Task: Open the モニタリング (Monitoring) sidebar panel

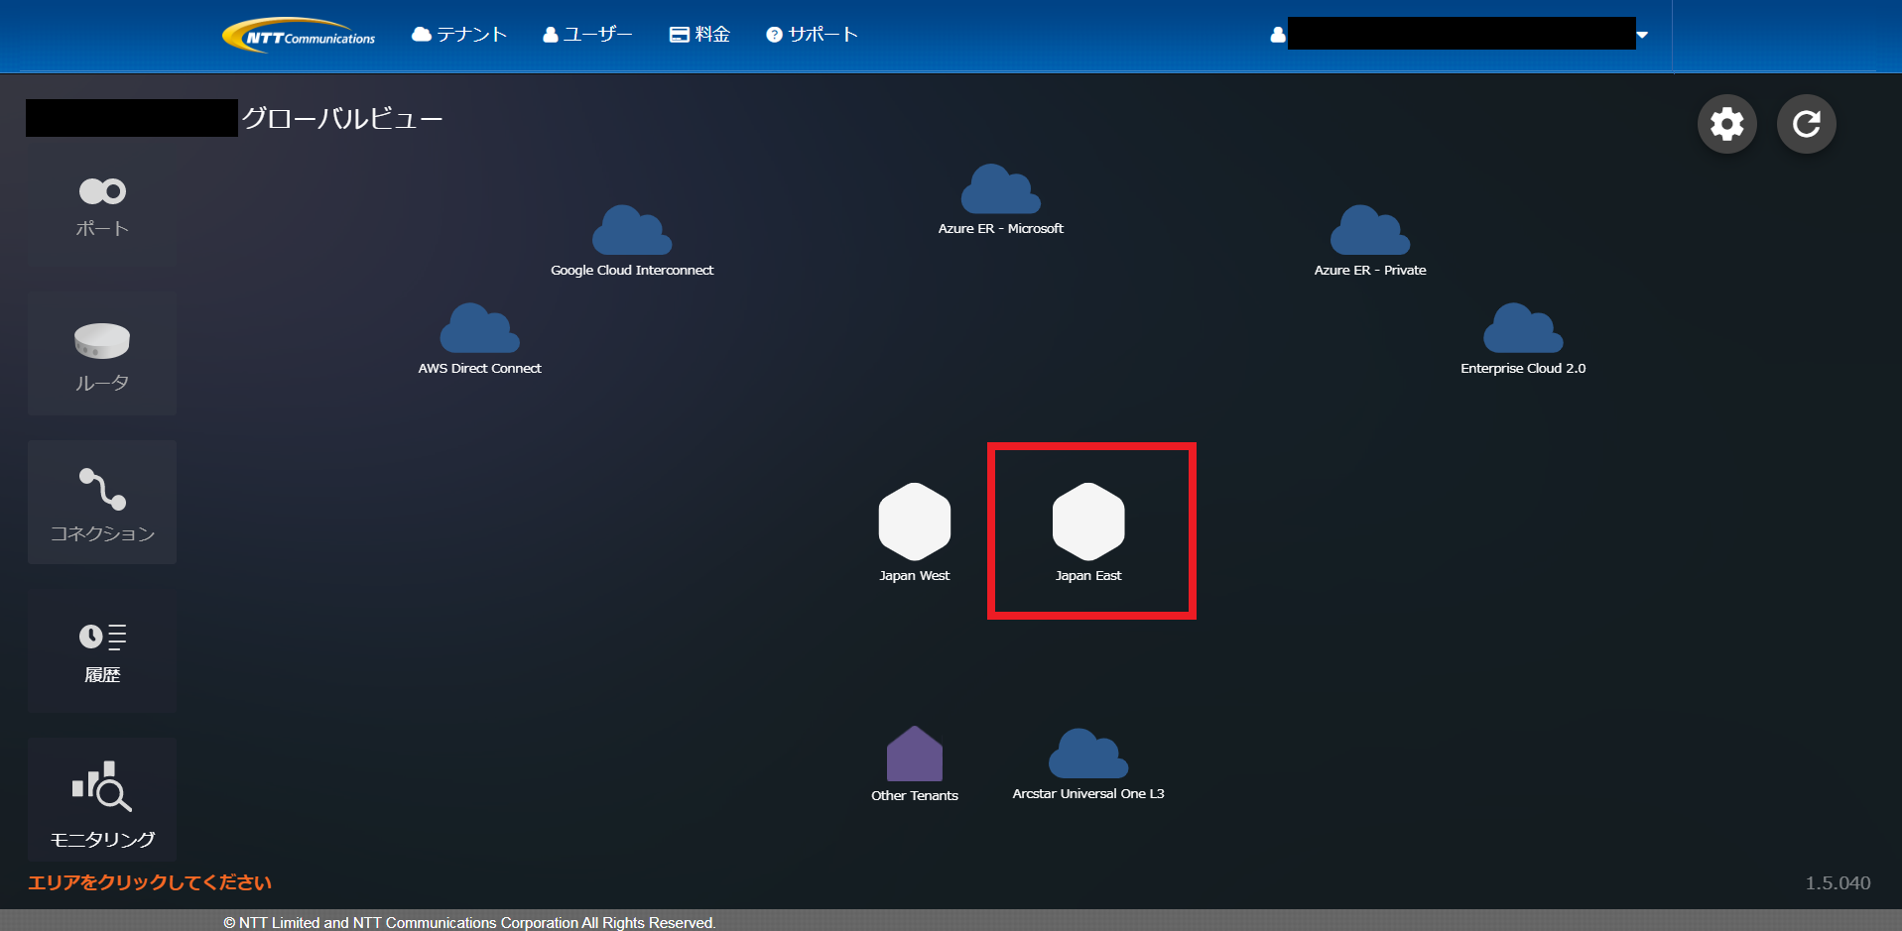Action: click(x=102, y=800)
